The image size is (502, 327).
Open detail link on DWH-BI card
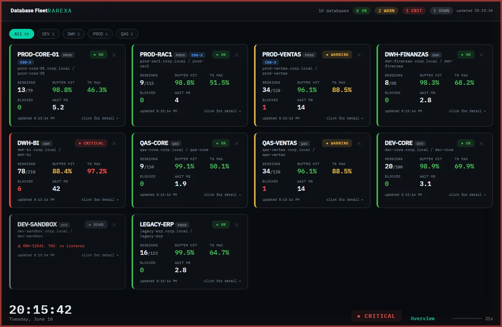click(x=100, y=200)
